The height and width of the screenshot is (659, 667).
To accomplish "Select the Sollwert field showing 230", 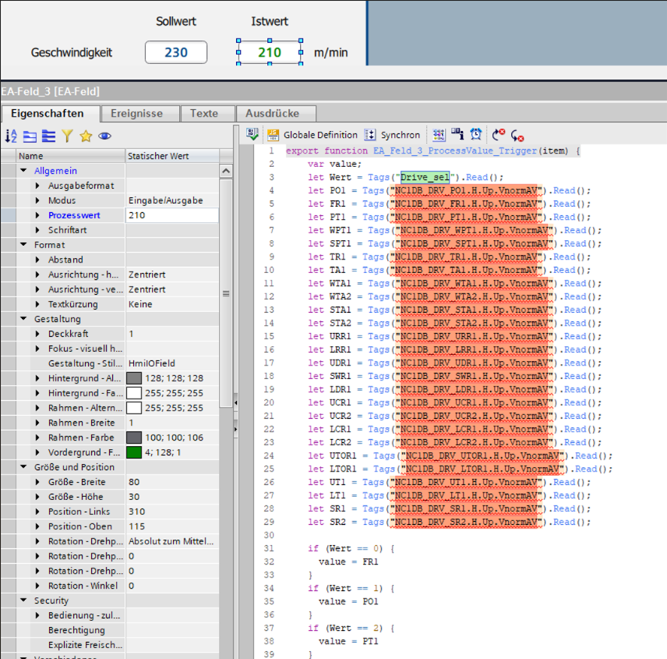I will tap(176, 52).
